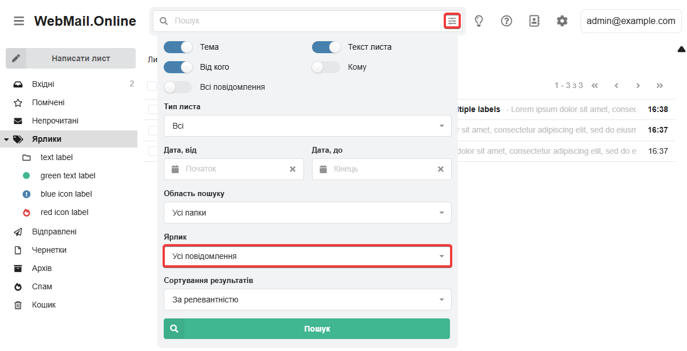Click the hamburger menu icon
This screenshot has width=687, height=351.
coord(19,21)
